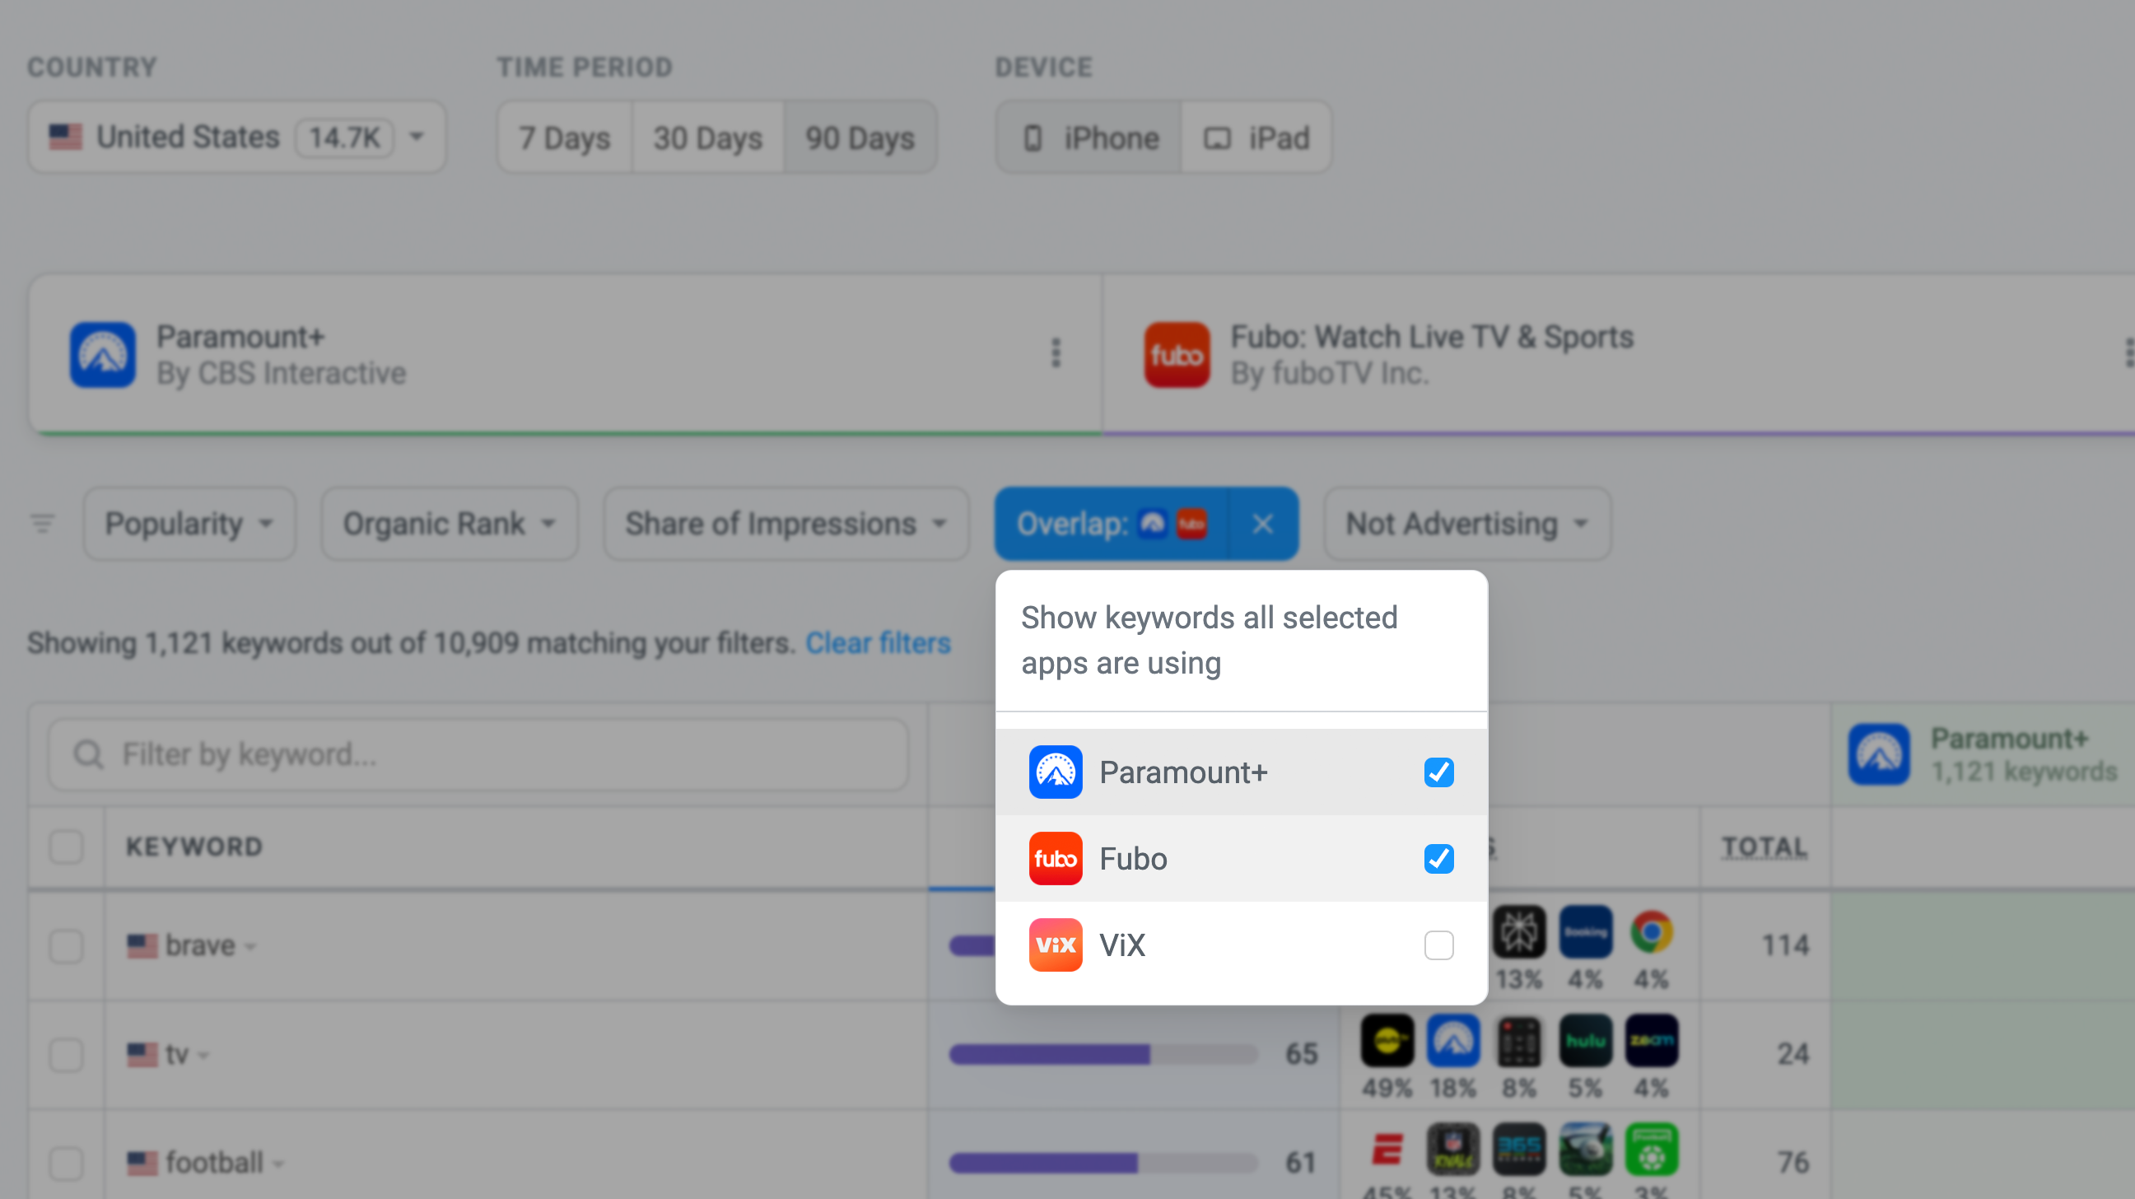Click the Paramount+ app icon in top card

102,354
